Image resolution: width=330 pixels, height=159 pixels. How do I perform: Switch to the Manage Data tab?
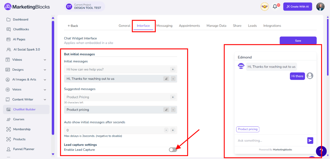click(x=216, y=26)
